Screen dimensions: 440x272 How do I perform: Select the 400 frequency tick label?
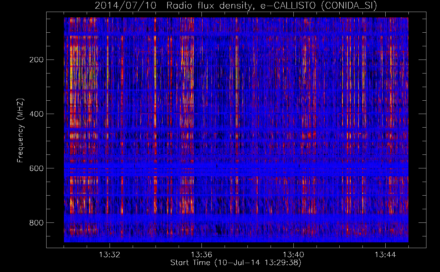click(x=36, y=114)
